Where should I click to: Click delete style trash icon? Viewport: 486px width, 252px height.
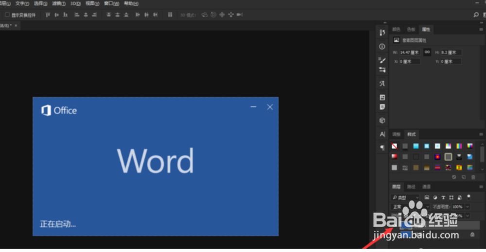pyautogui.click(x=473, y=177)
